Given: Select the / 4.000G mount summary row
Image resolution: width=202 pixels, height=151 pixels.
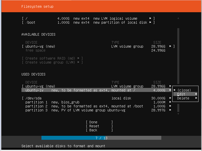Looking at the screenshot, I should pyautogui.click(x=88, y=18).
